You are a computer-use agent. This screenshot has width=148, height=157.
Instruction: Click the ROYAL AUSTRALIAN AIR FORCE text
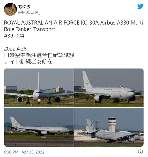pos(42,23)
